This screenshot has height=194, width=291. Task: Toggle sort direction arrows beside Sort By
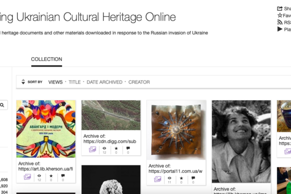(x=23, y=82)
